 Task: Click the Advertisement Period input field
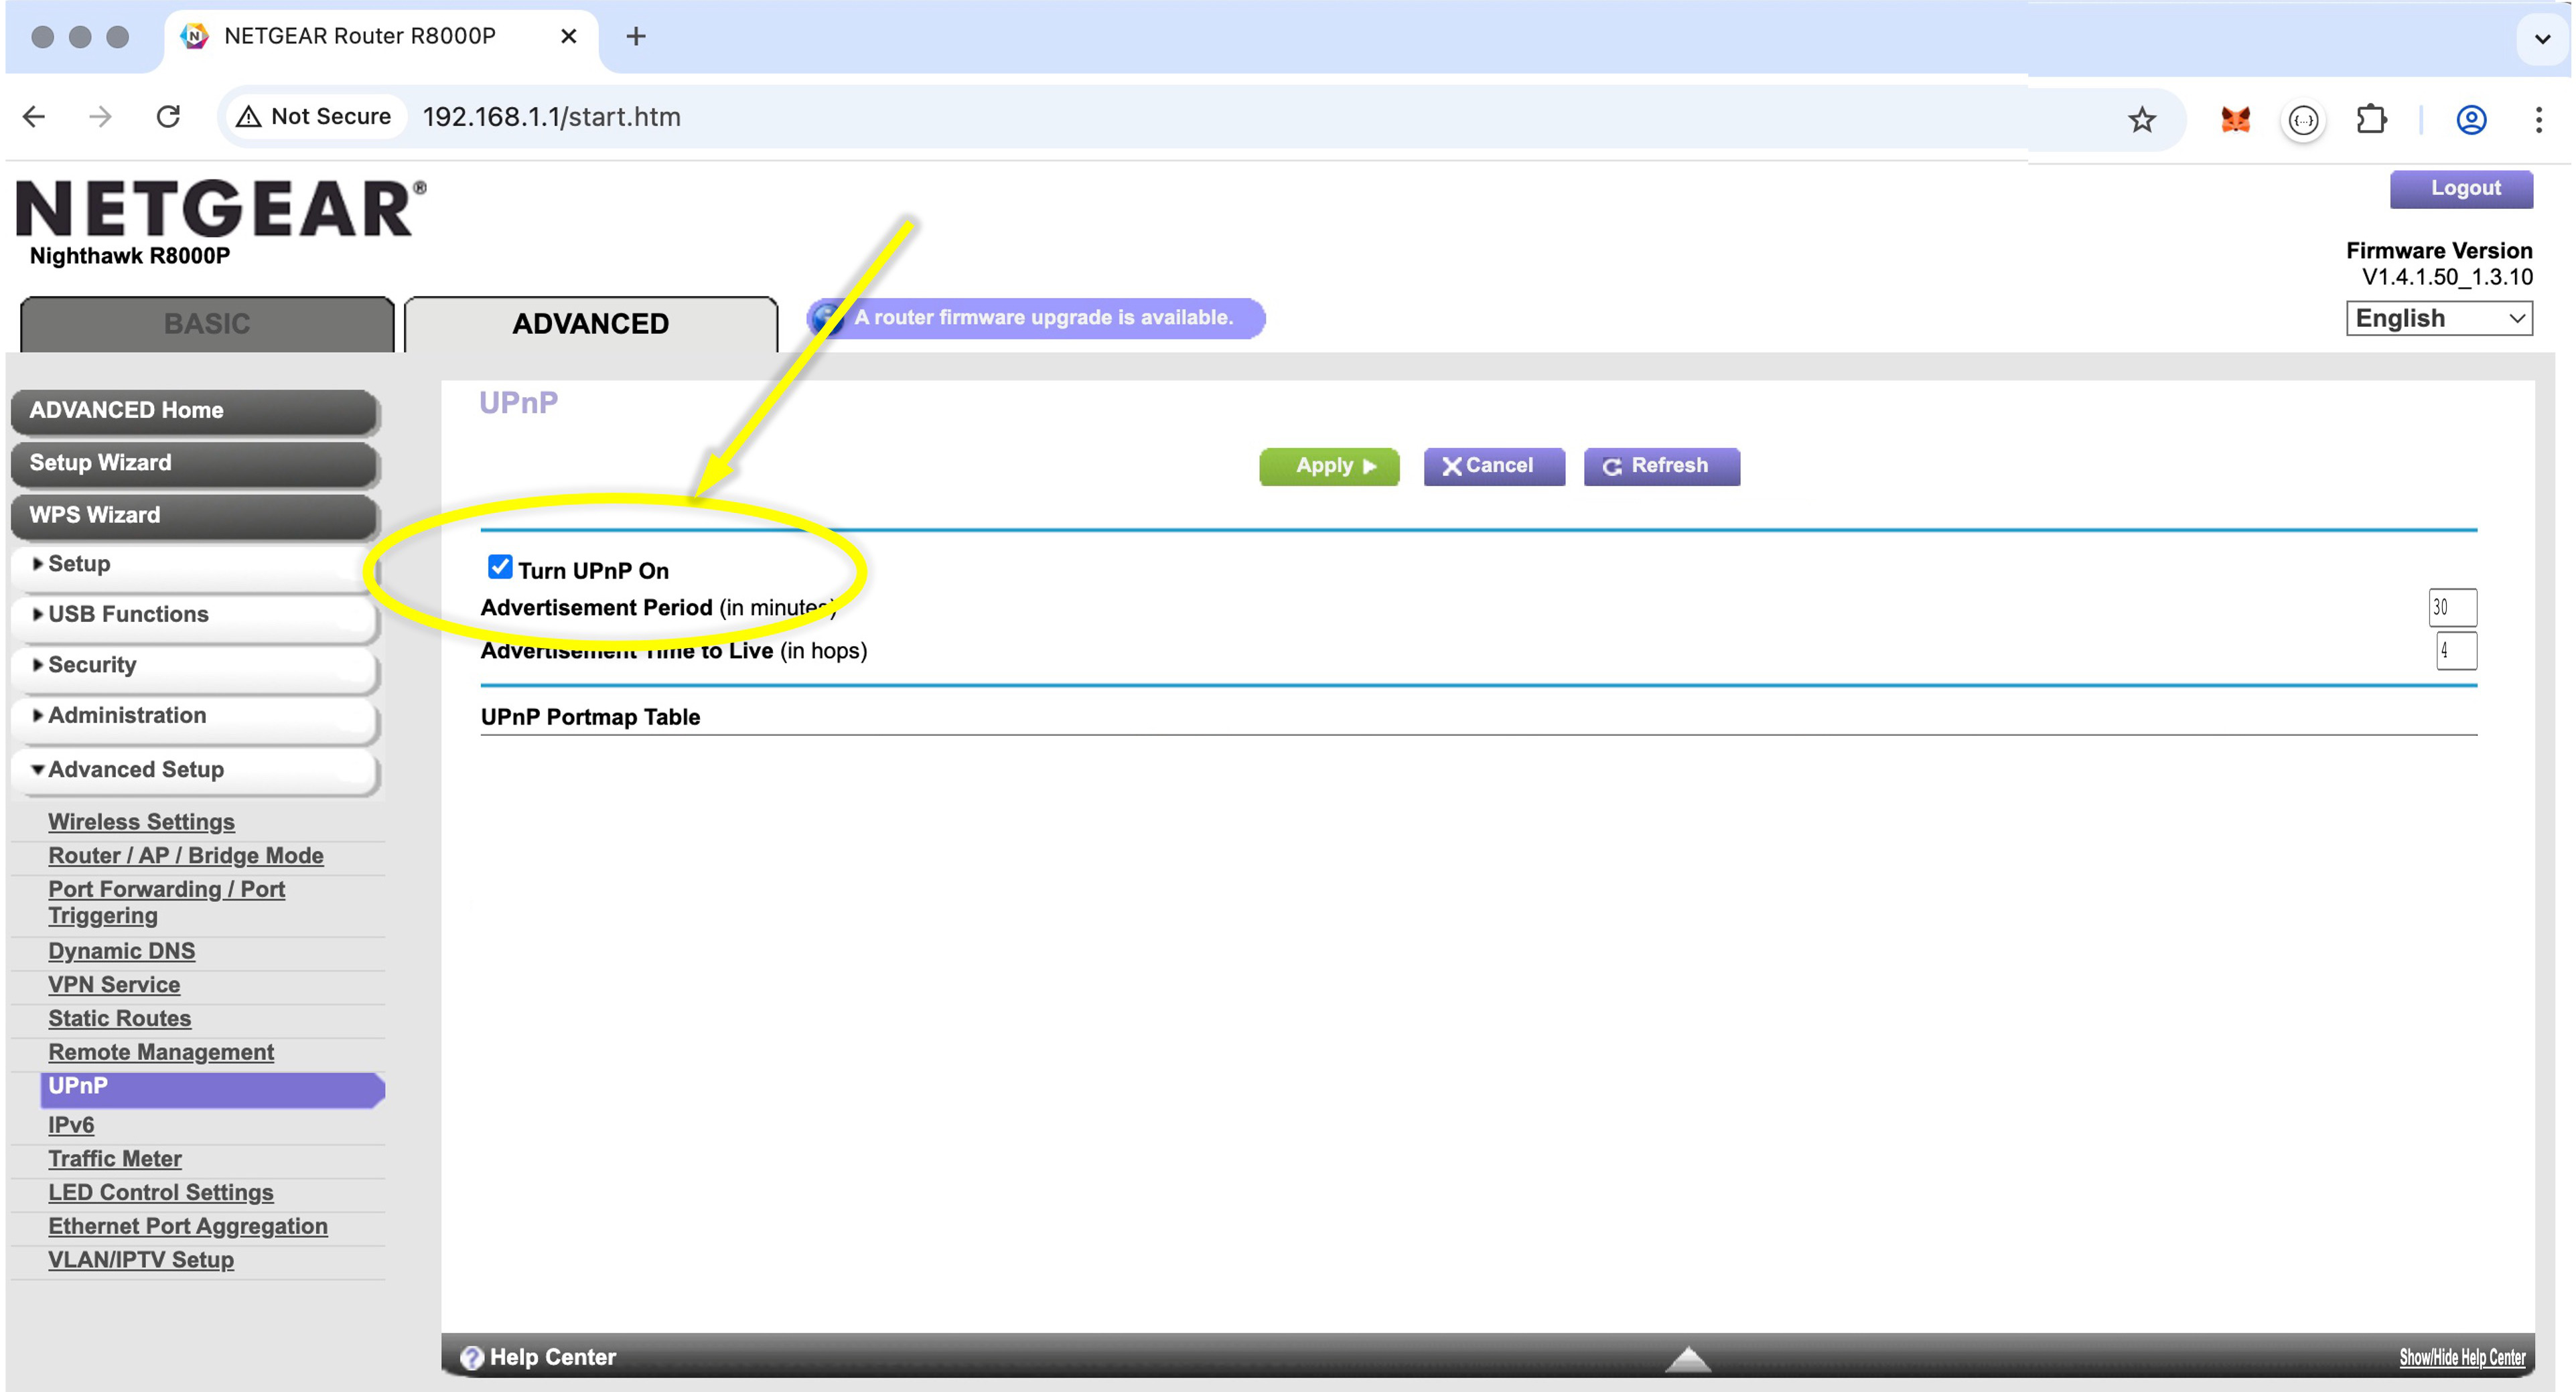[2452, 607]
